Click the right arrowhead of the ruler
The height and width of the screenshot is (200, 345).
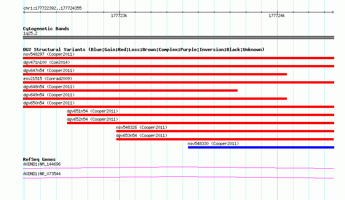333,12
